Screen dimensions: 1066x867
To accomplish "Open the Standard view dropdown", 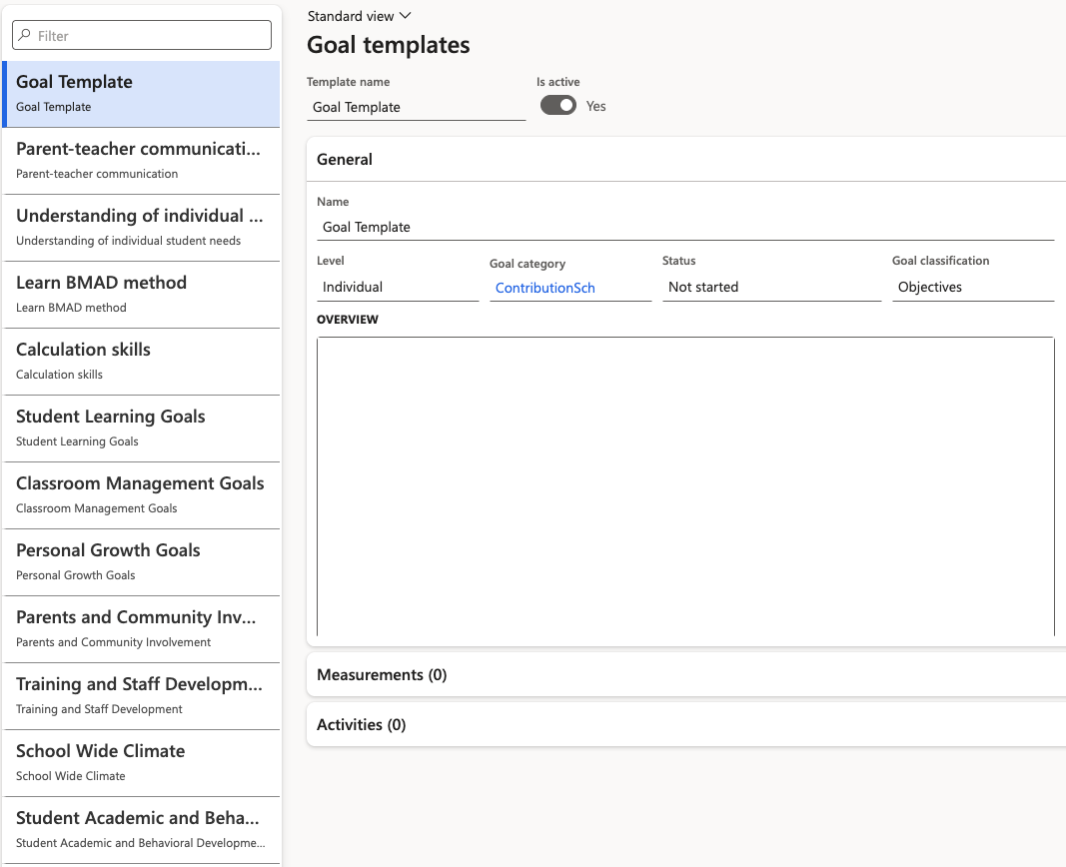I will point(359,16).
